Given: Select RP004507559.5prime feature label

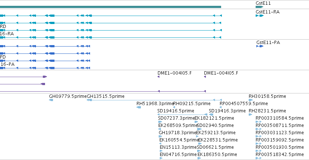Looking at the screenshot, I should pos(244,104).
